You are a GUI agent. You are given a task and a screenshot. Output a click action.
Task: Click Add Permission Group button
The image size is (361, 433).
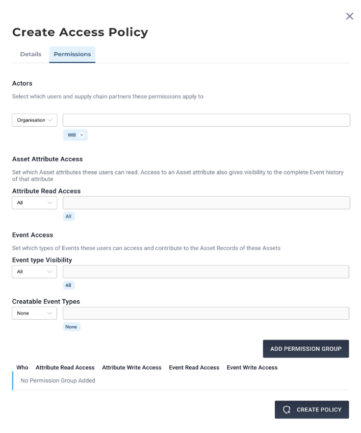click(306, 349)
